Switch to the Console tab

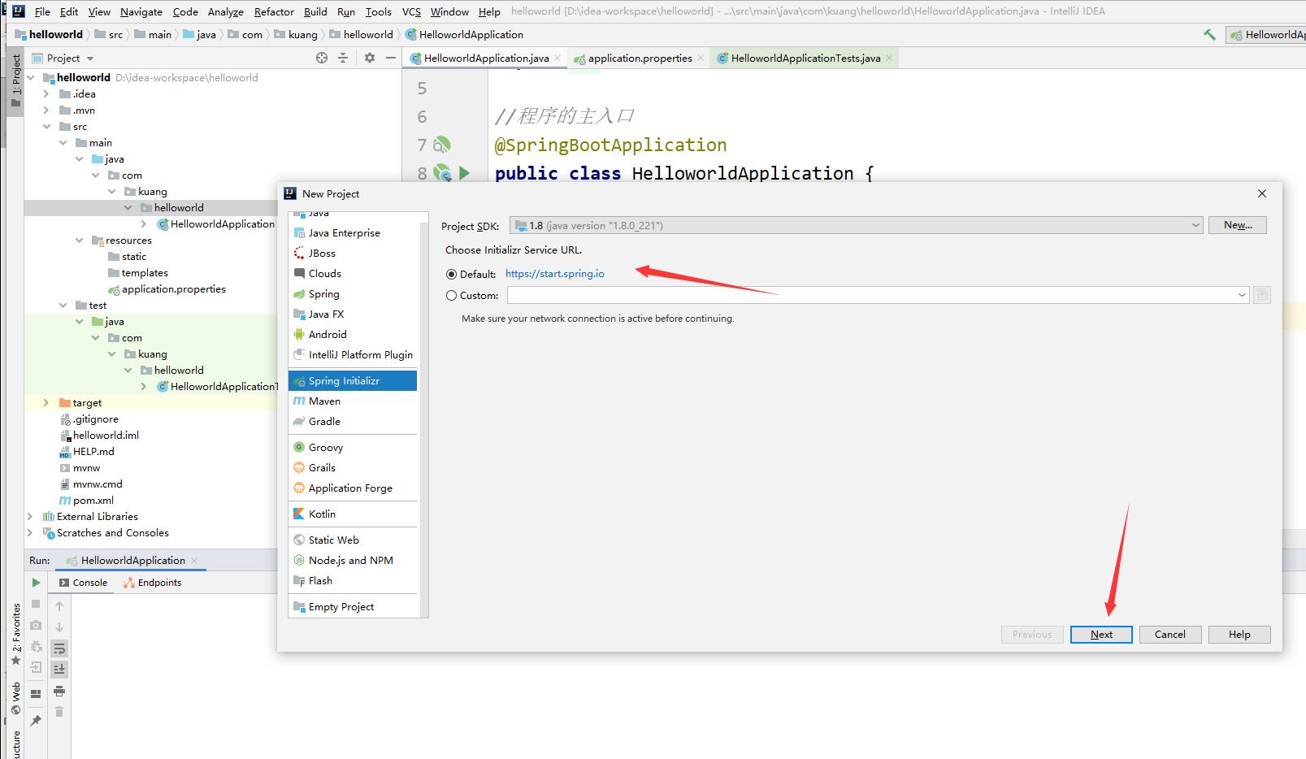pyautogui.click(x=83, y=583)
